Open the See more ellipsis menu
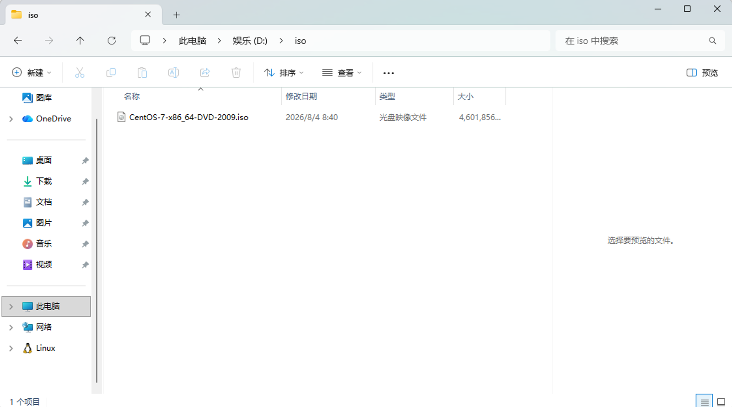This screenshot has height=407, width=732. tap(388, 73)
